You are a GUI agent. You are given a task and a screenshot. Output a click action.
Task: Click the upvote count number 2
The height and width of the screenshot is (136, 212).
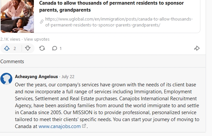pos(15,48)
